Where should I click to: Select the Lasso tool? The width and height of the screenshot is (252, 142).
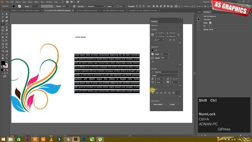coord(7,17)
